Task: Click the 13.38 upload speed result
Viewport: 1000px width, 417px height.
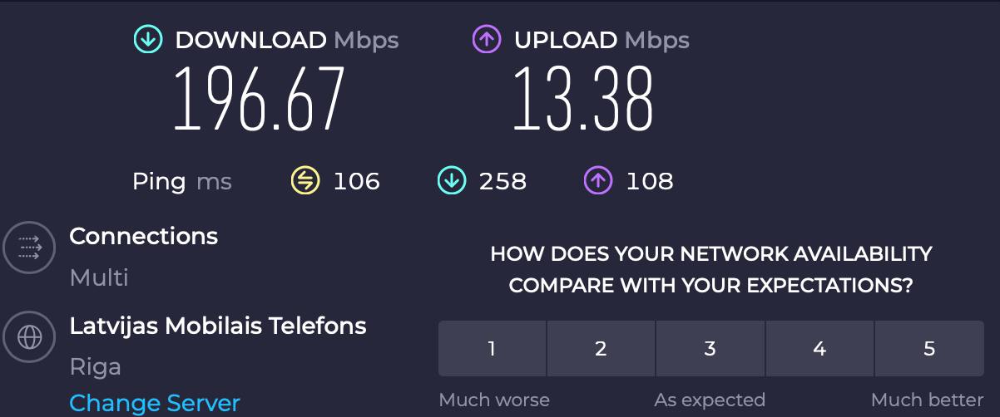Action: coord(582,99)
